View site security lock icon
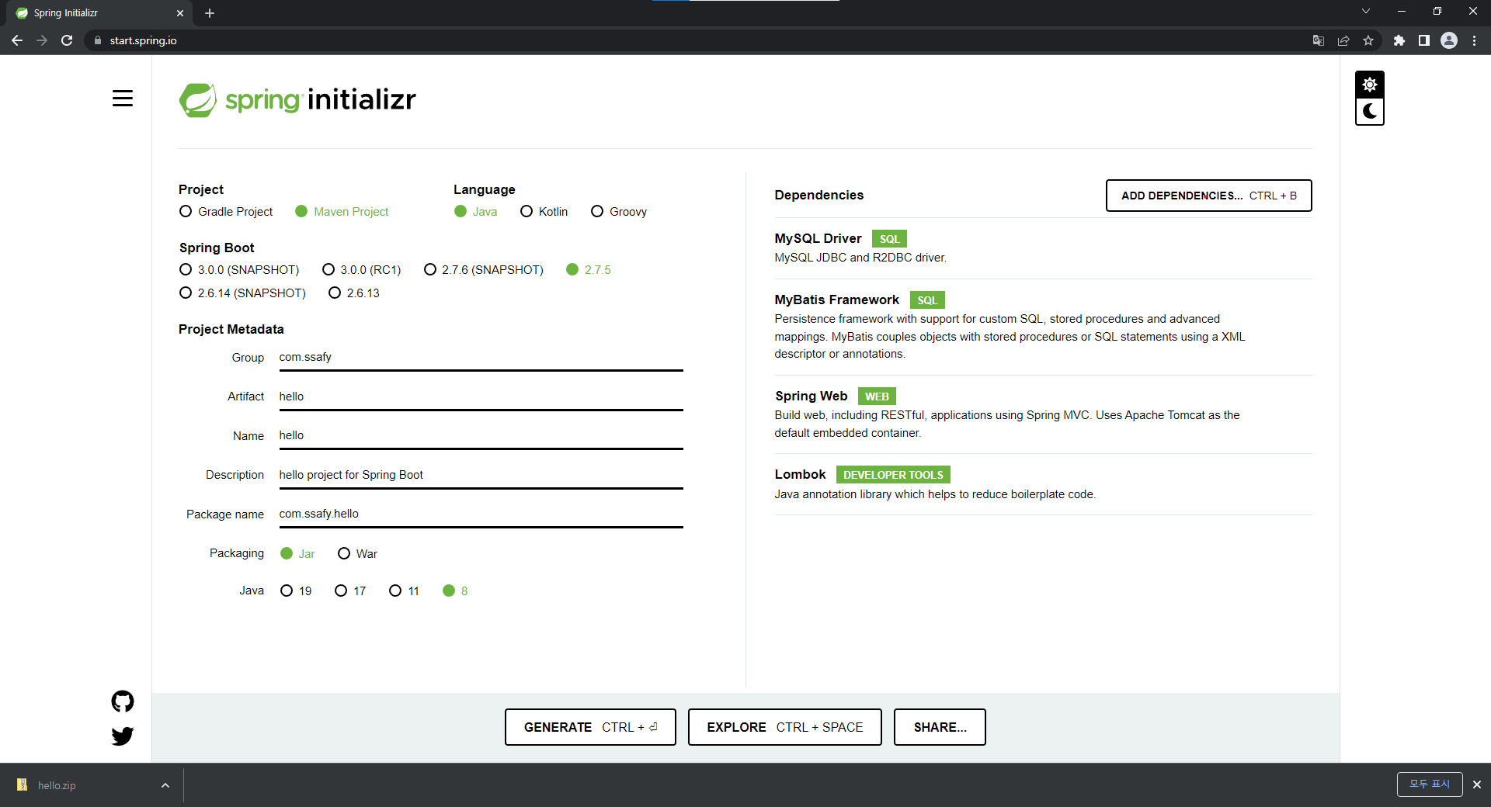Image resolution: width=1491 pixels, height=807 pixels. 97,40
